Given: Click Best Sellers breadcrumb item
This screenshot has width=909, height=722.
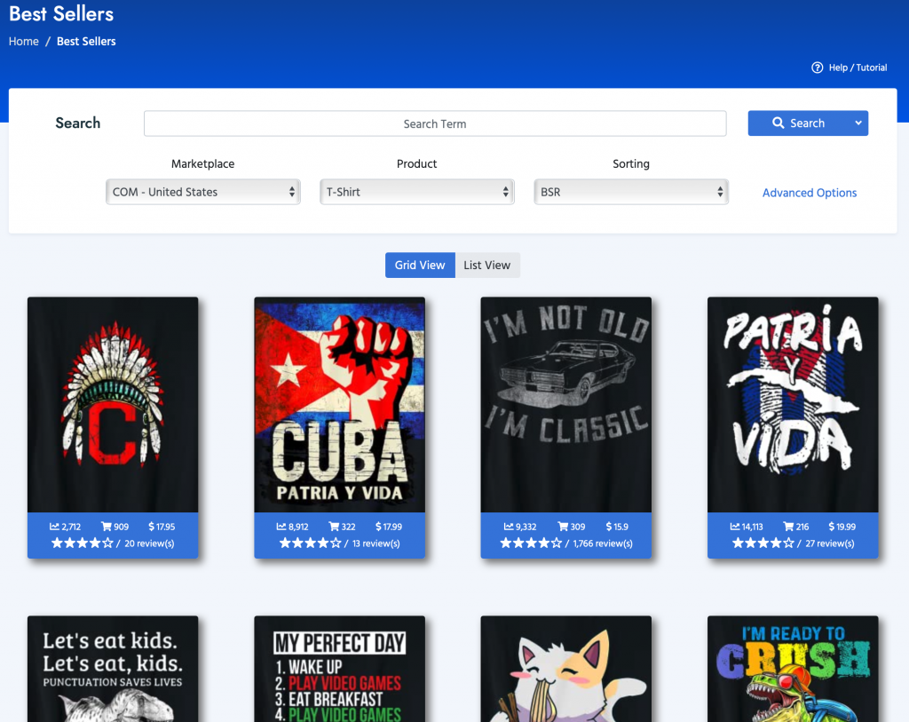Looking at the screenshot, I should coord(86,41).
